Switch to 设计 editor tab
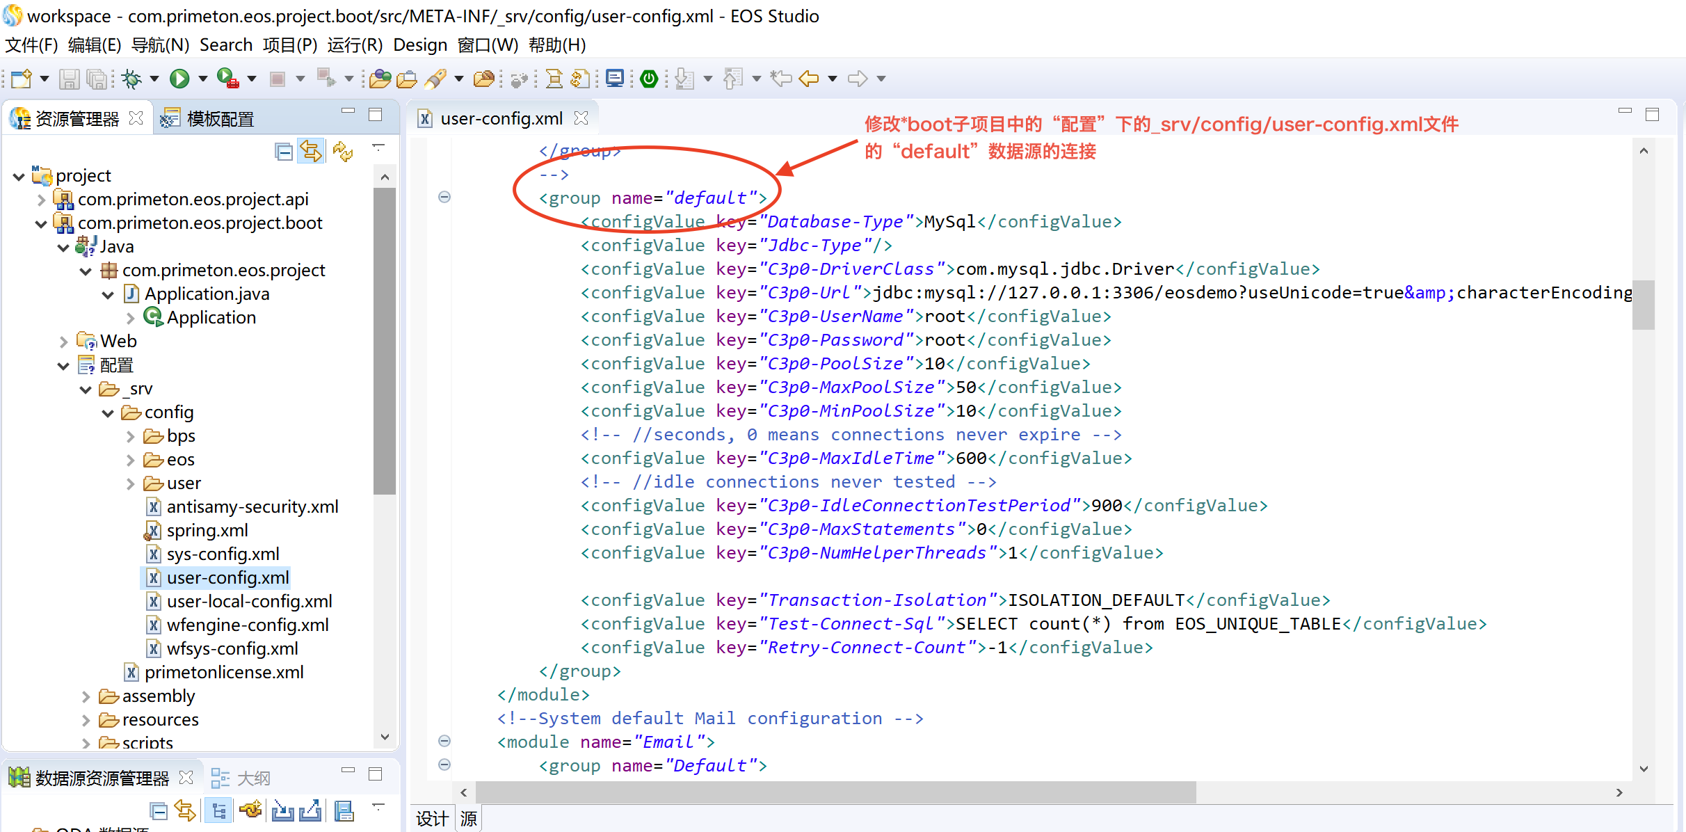The image size is (1686, 832). click(432, 819)
